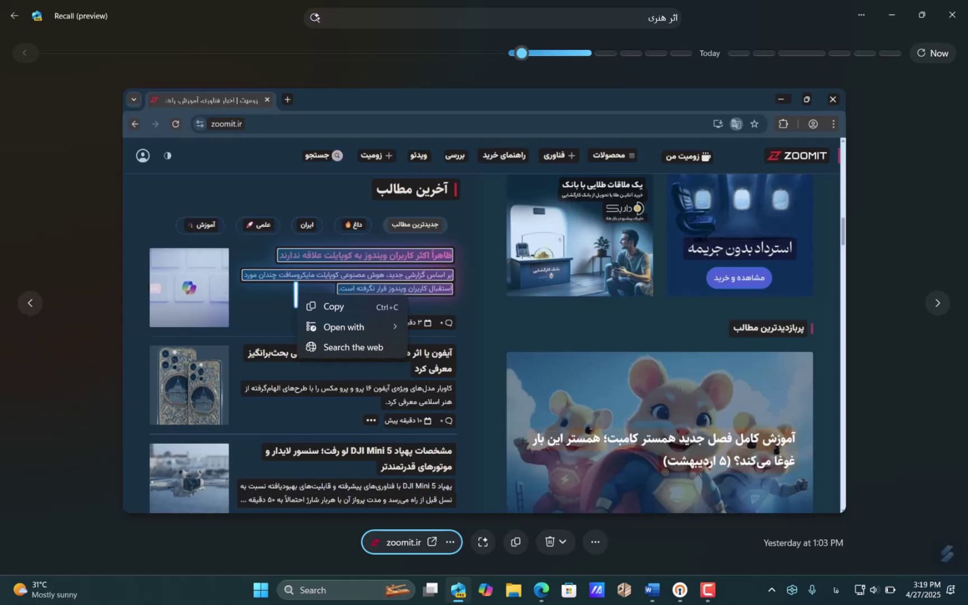Choose Search the web in the context menu
968x605 pixels.
point(352,347)
